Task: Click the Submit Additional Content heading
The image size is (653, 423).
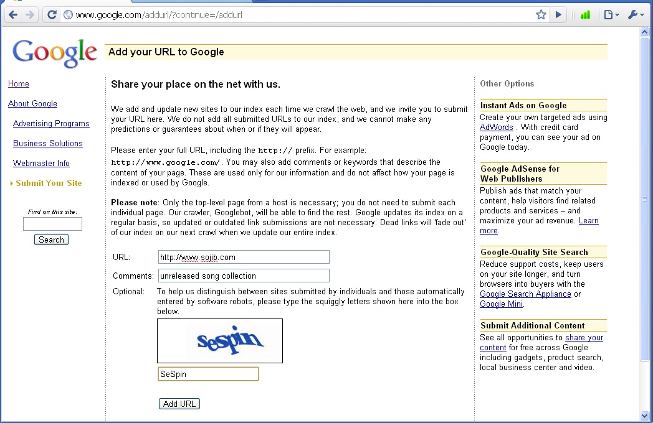Action: click(x=532, y=326)
